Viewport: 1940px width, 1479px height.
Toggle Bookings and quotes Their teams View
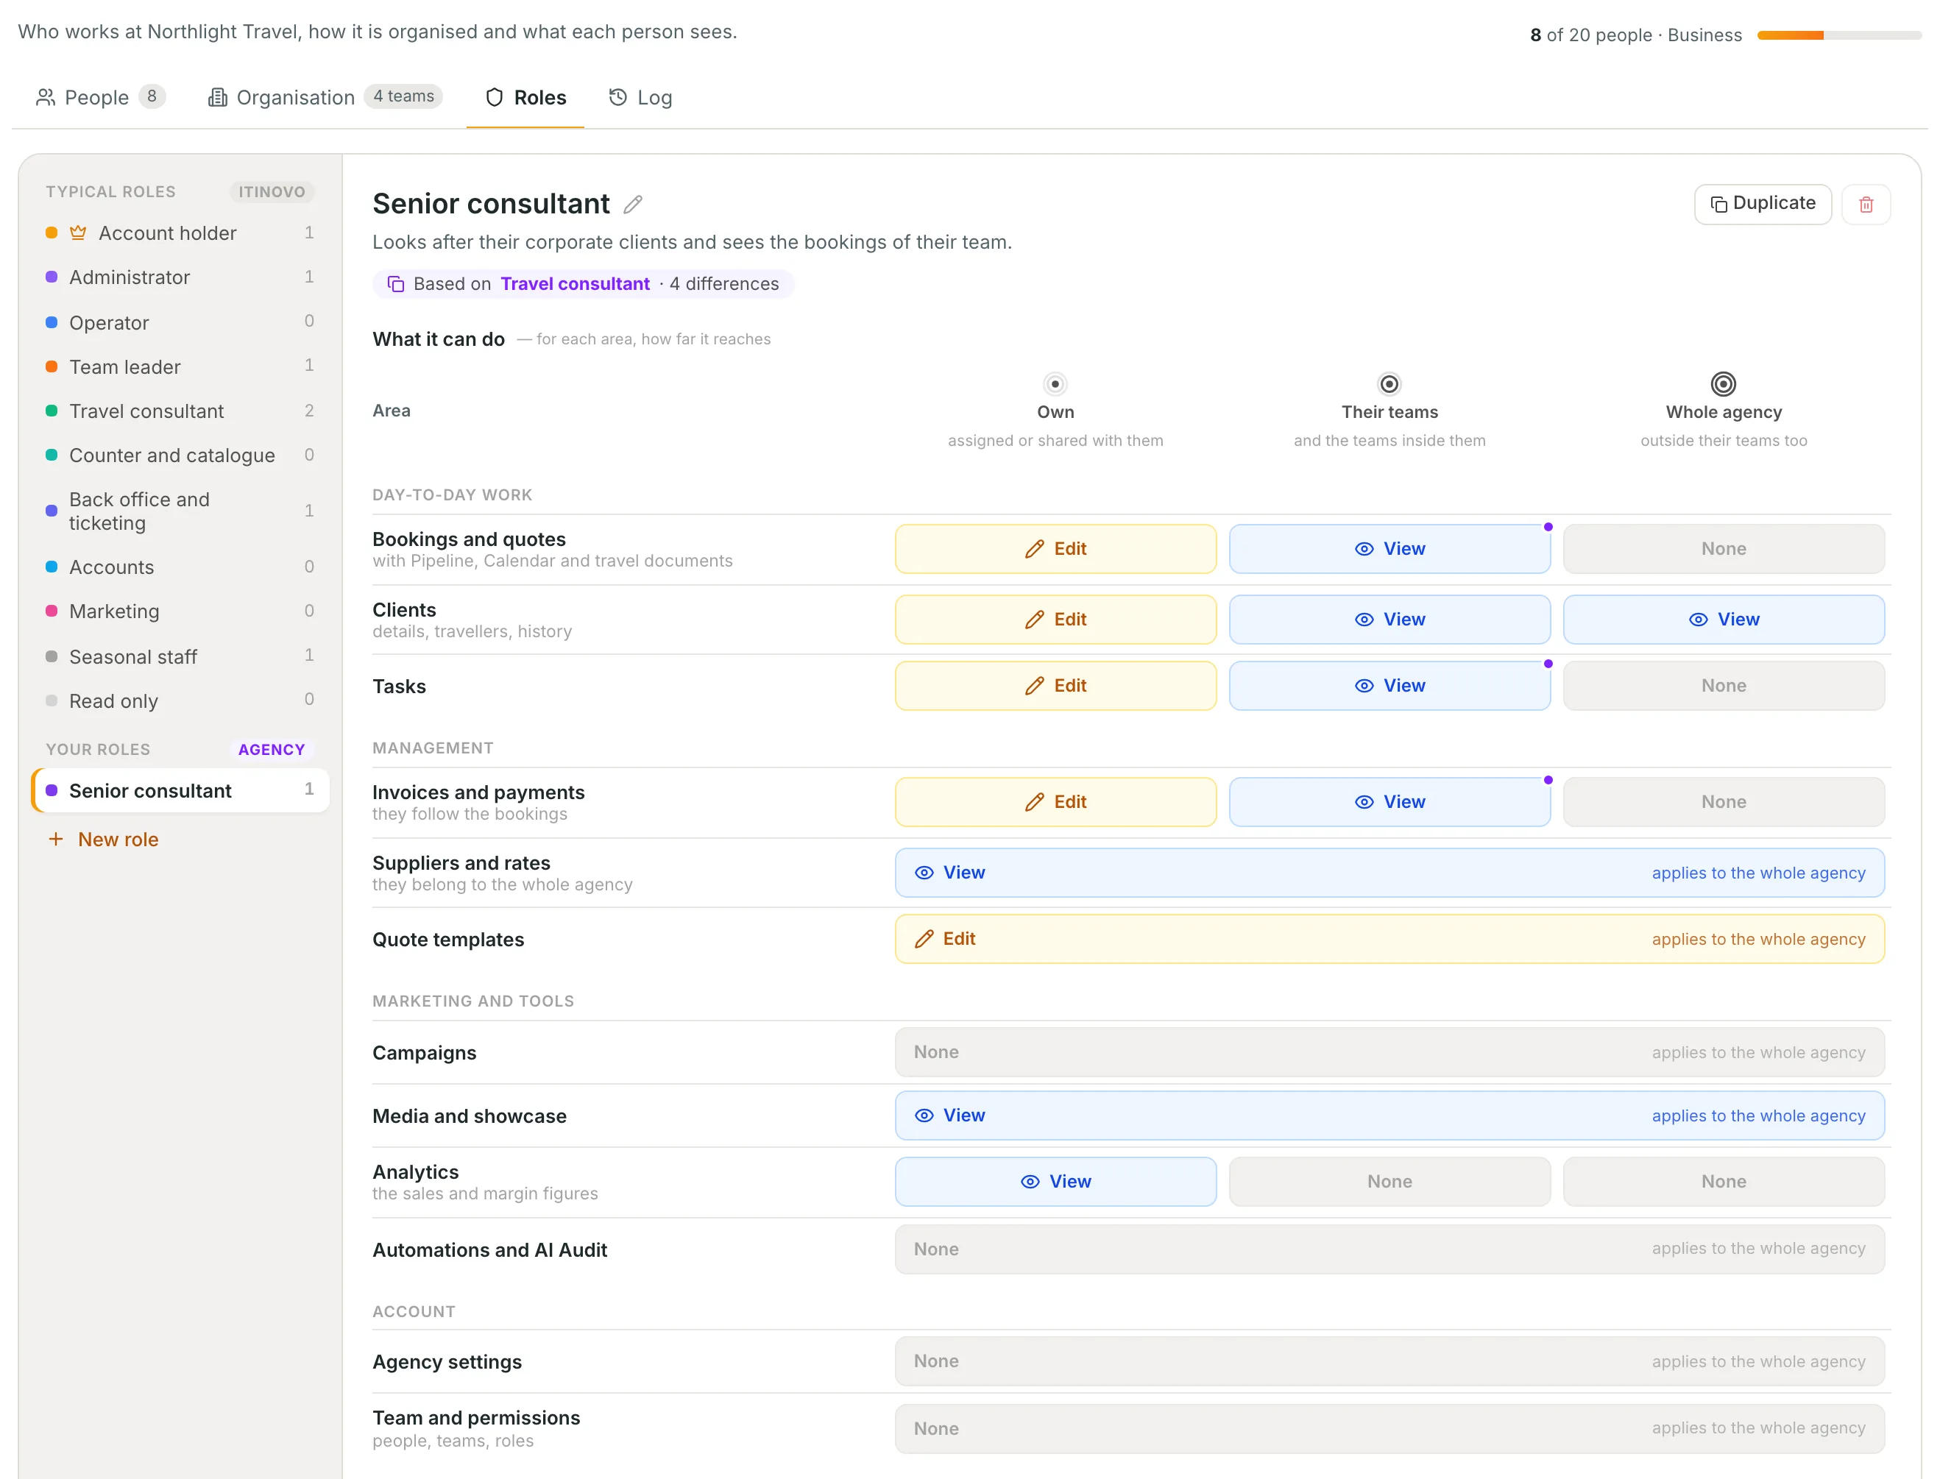click(x=1389, y=548)
